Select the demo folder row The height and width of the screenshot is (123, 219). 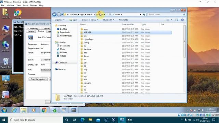126,56
